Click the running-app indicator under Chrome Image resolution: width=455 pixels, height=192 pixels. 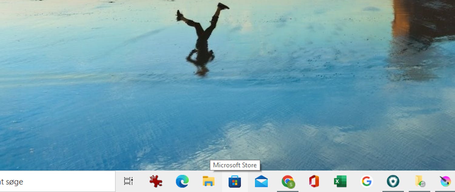tap(287, 191)
